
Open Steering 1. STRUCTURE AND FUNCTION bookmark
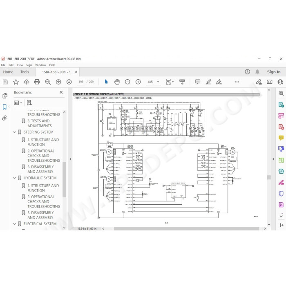[x=43, y=142]
